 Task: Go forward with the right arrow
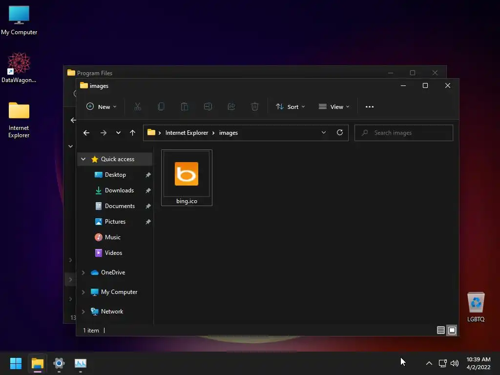pyautogui.click(x=104, y=133)
